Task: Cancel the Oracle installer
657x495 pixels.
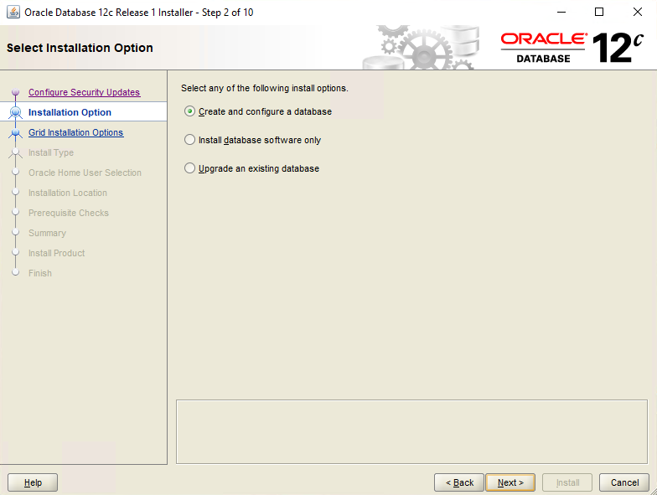Action: 624,482
